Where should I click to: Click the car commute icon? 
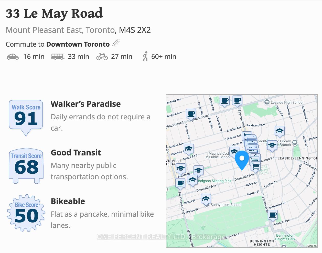point(13,57)
